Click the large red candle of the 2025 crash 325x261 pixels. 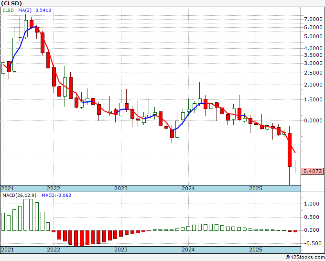[290, 150]
